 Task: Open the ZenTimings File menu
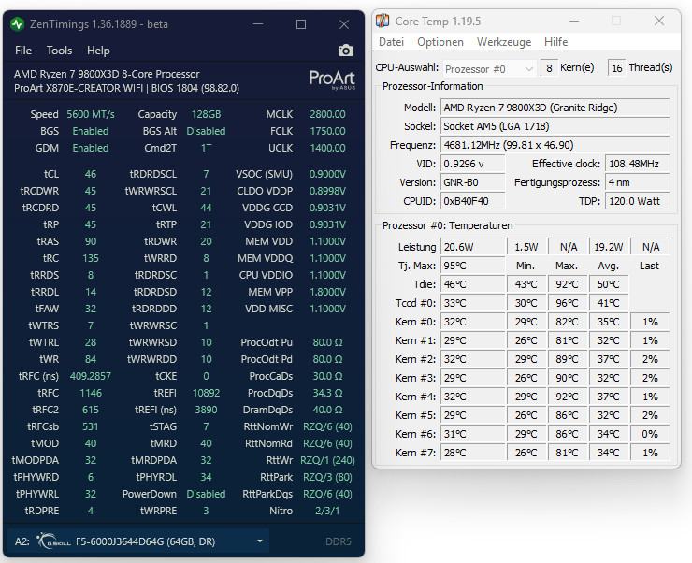[x=23, y=51]
